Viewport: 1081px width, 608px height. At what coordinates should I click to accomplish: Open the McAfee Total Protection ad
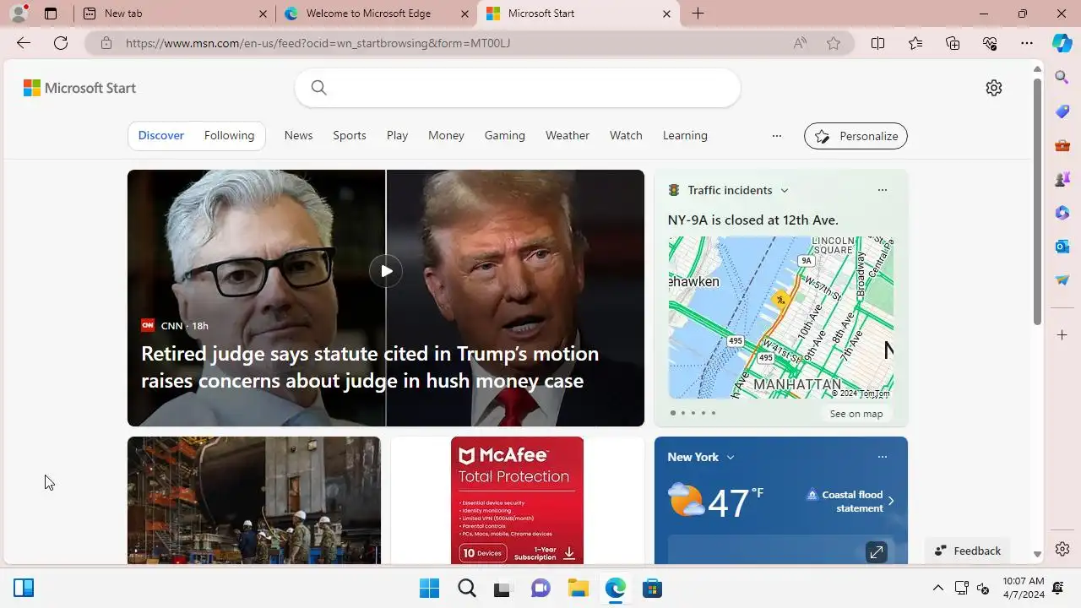coord(517,500)
